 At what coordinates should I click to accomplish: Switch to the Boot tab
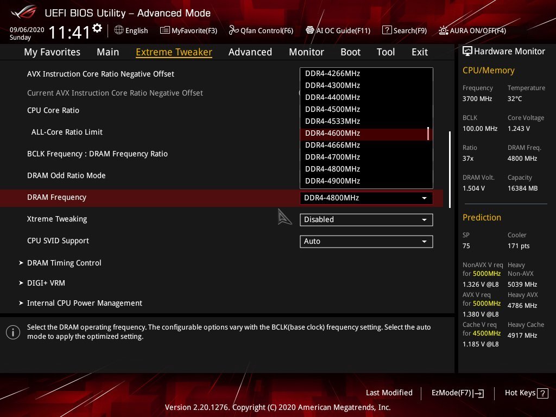click(350, 52)
